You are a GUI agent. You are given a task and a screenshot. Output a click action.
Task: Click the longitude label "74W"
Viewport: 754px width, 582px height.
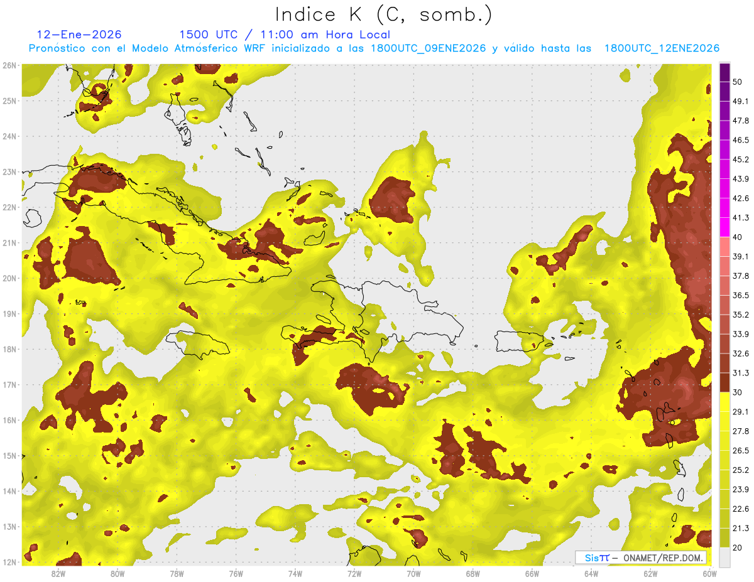point(295,573)
